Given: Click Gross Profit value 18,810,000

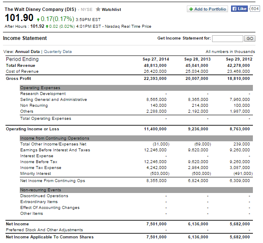Looking at the screenshot, I should tap(239, 79).
